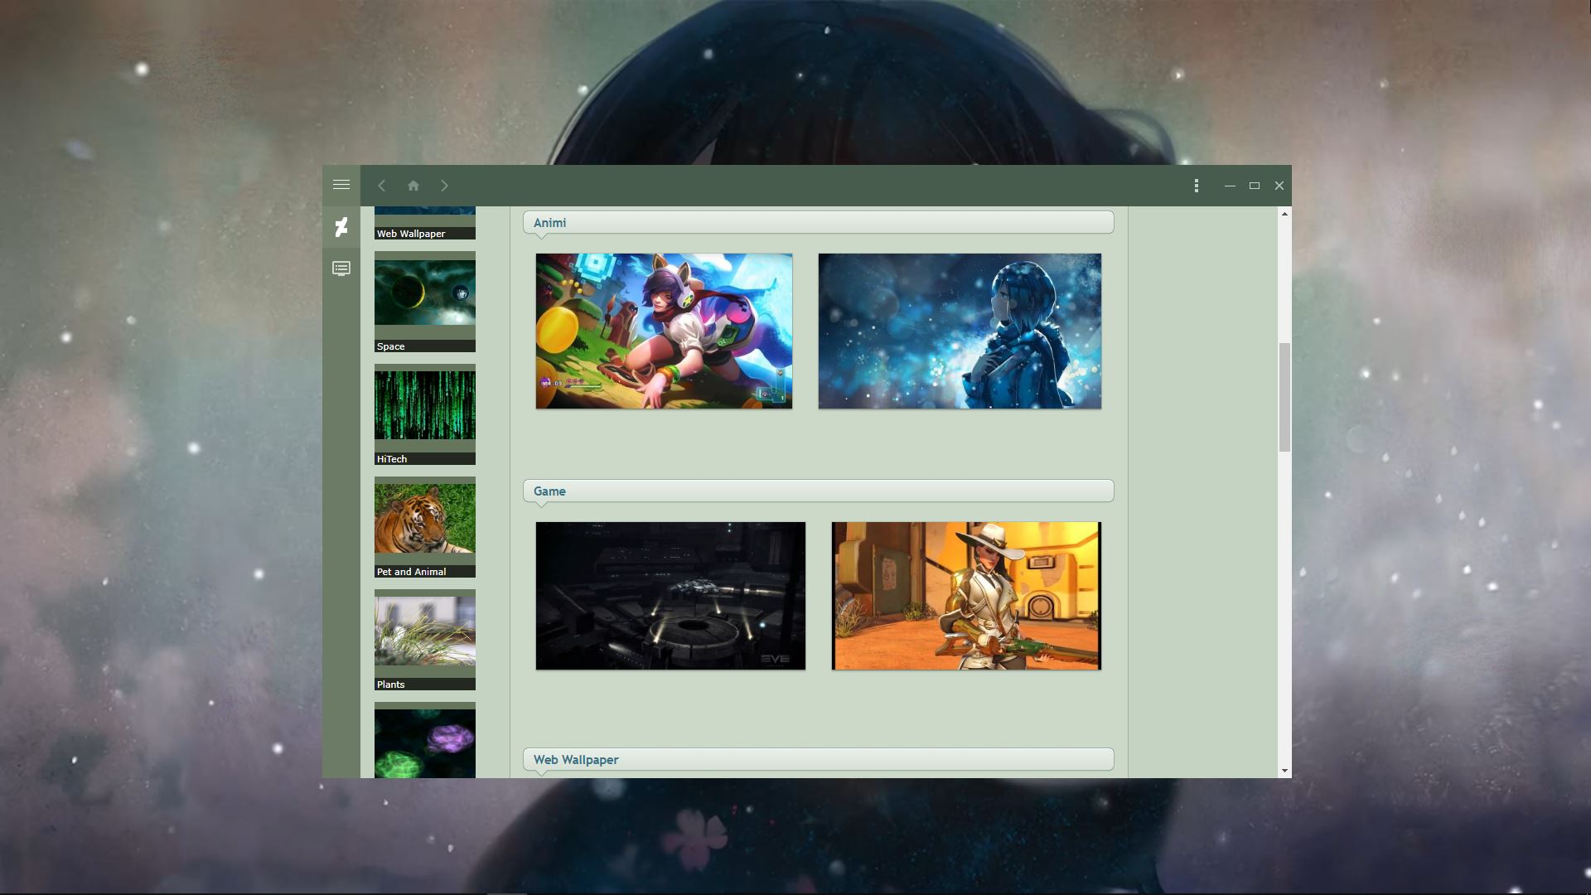Open the cowgirl with rifle wallpaper
This screenshot has width=1591, height=895.
[x=966, y=596]
